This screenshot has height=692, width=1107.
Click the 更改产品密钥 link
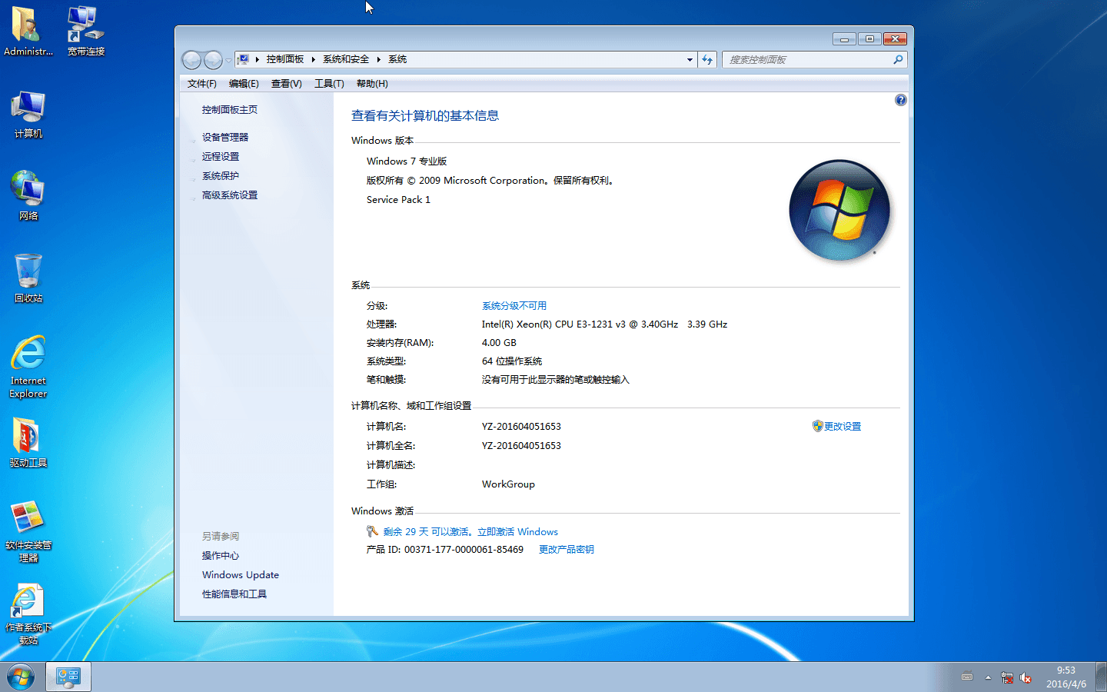(x=566, y=550)
